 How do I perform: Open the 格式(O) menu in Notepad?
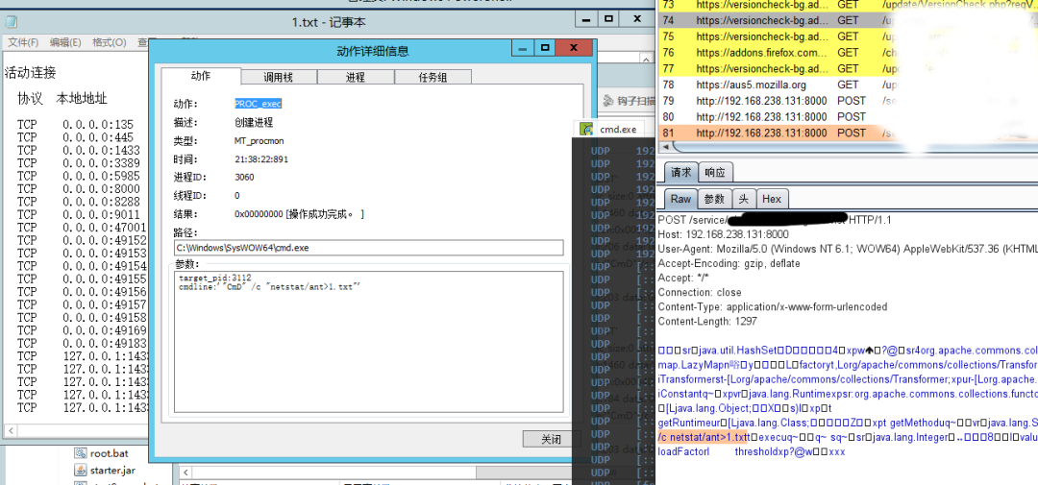[x=110, y=42]
